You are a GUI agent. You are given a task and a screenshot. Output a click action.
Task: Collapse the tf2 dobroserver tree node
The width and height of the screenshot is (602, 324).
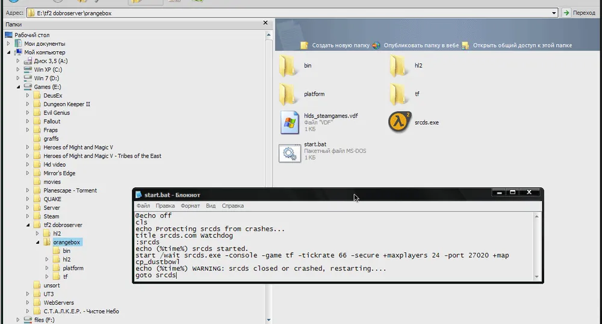(28, 225)
